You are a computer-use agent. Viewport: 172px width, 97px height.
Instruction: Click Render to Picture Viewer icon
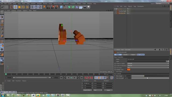click(53, 7)
